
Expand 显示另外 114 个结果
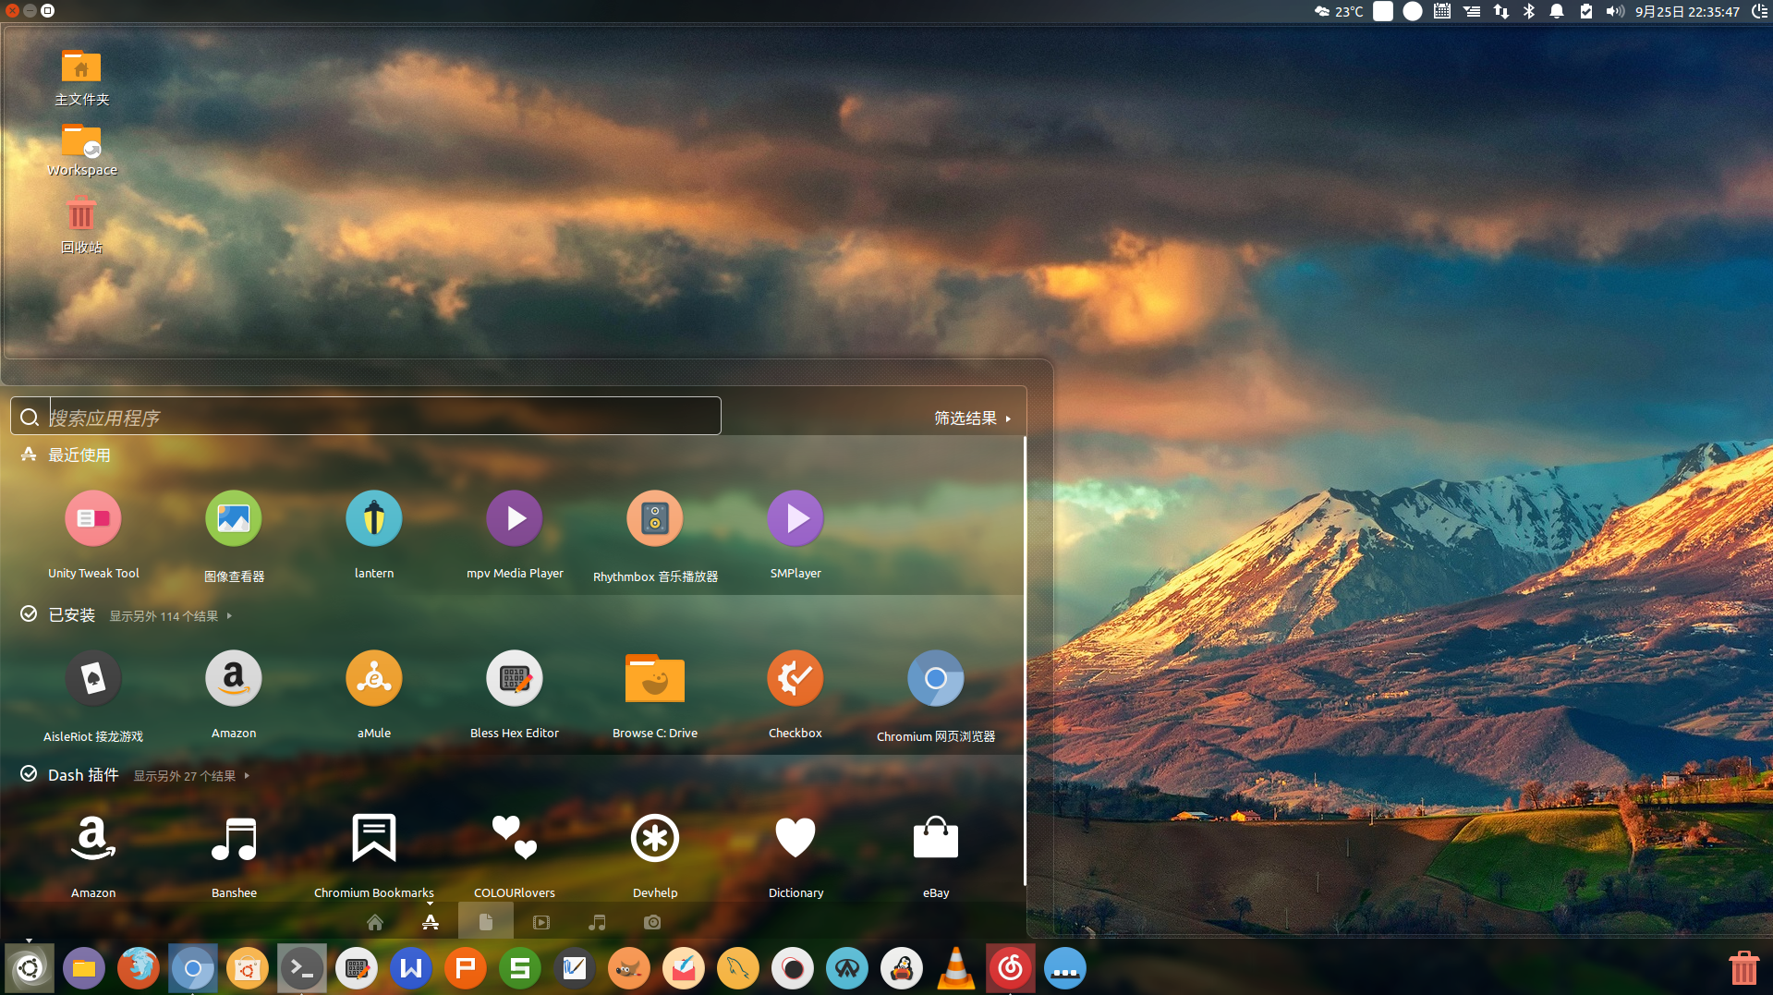click(x=171, y=616)
